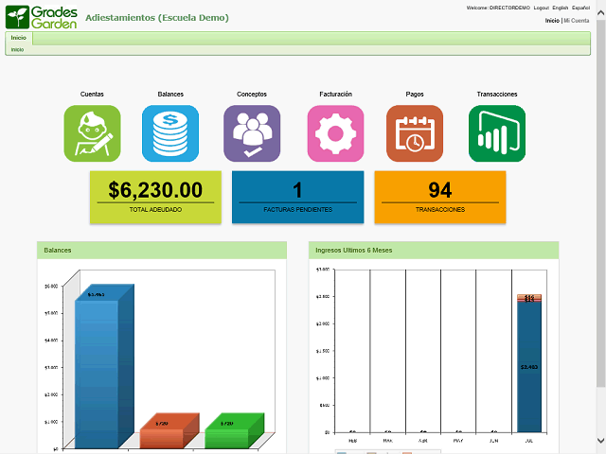Click the Total Adeudado $6,230.00 tile
Screen dimensions: 606x454
click(155, 197)
